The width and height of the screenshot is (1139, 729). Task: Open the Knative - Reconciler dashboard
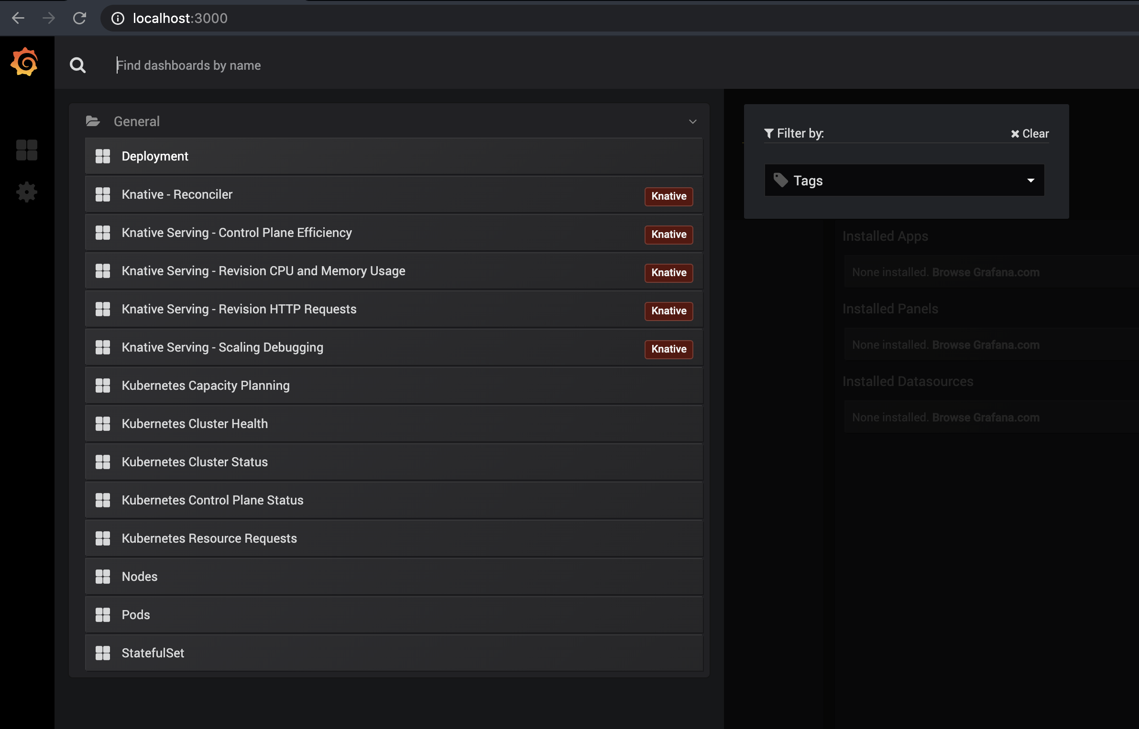pos(394,194)
